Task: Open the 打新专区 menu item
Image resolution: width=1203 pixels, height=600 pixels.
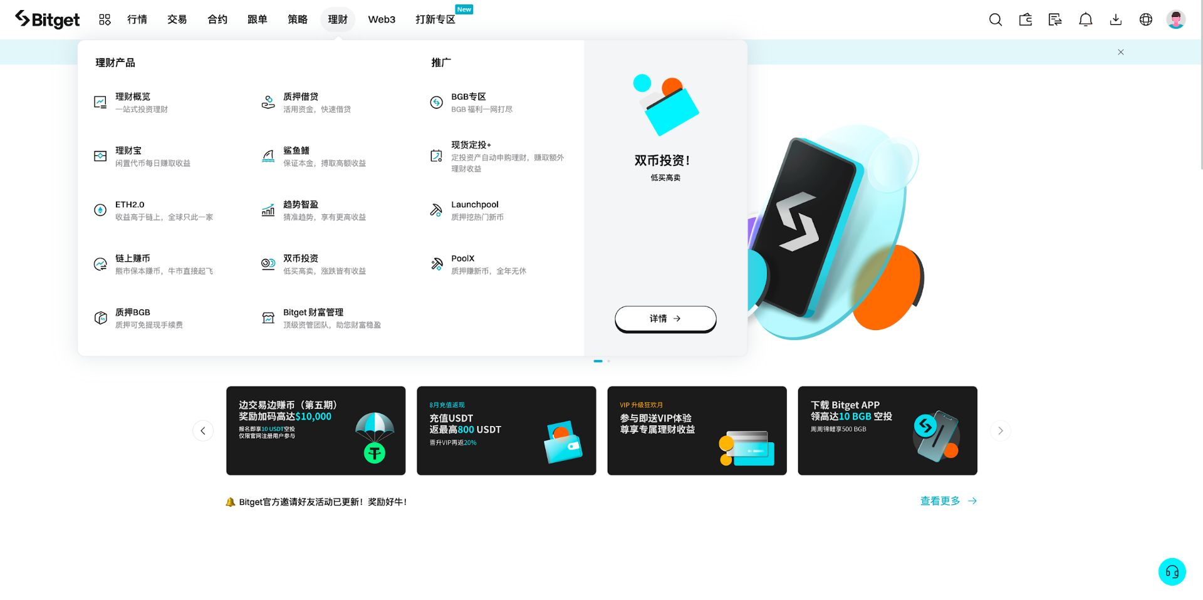Action: point(435,19)
